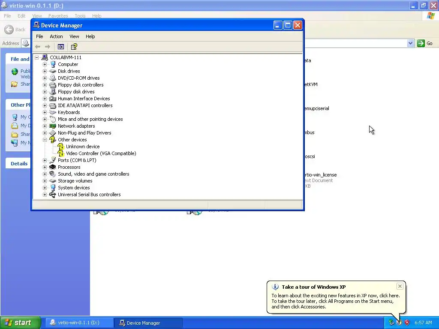Click the Go button in Explorer
439x329 pixels.
tap(425, 43)
